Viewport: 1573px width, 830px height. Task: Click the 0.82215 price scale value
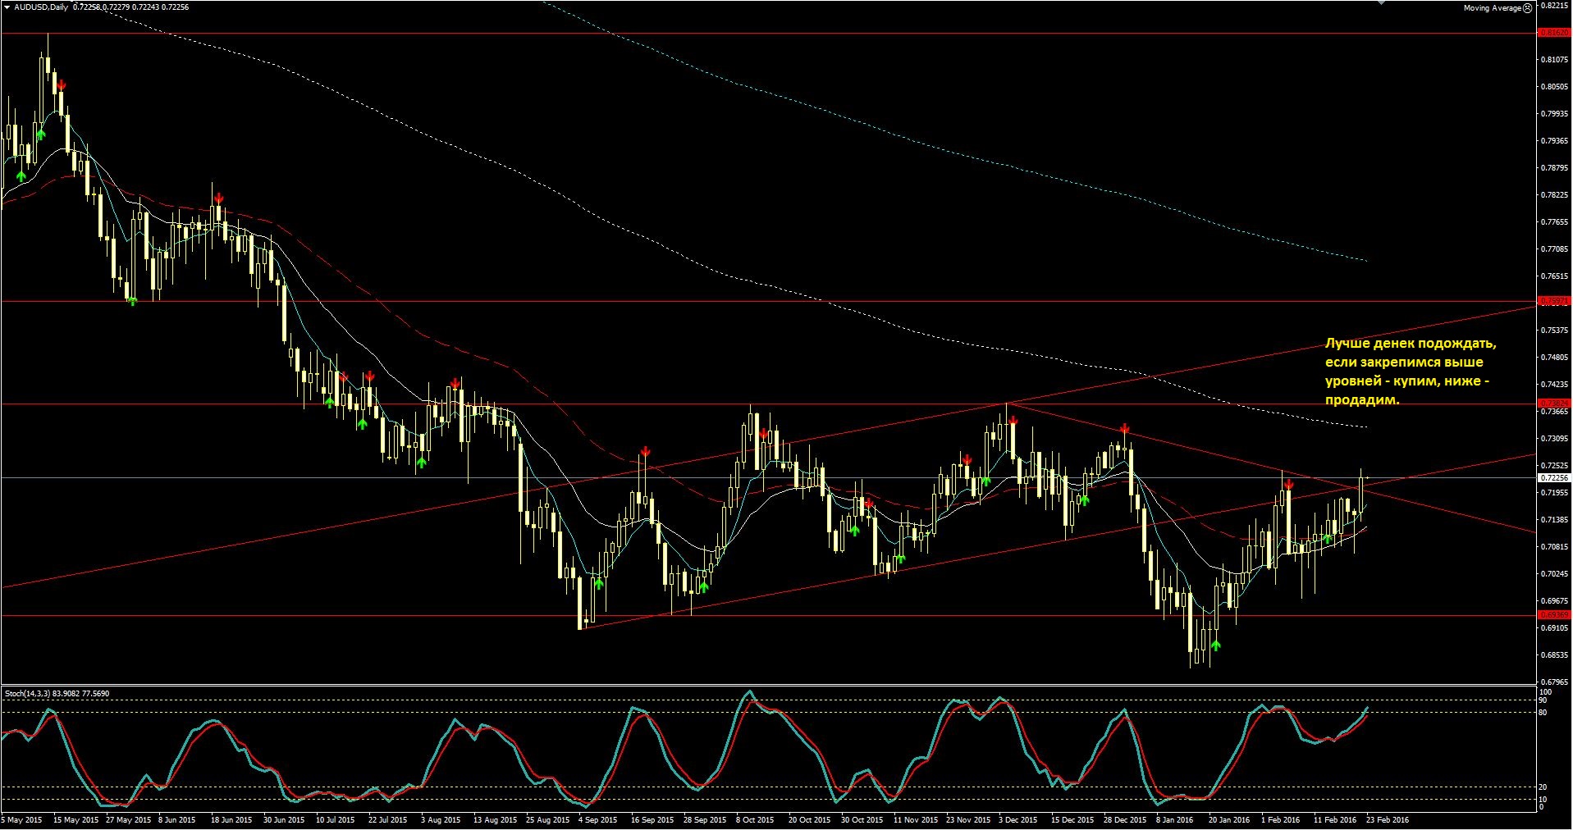(1555, 5)
